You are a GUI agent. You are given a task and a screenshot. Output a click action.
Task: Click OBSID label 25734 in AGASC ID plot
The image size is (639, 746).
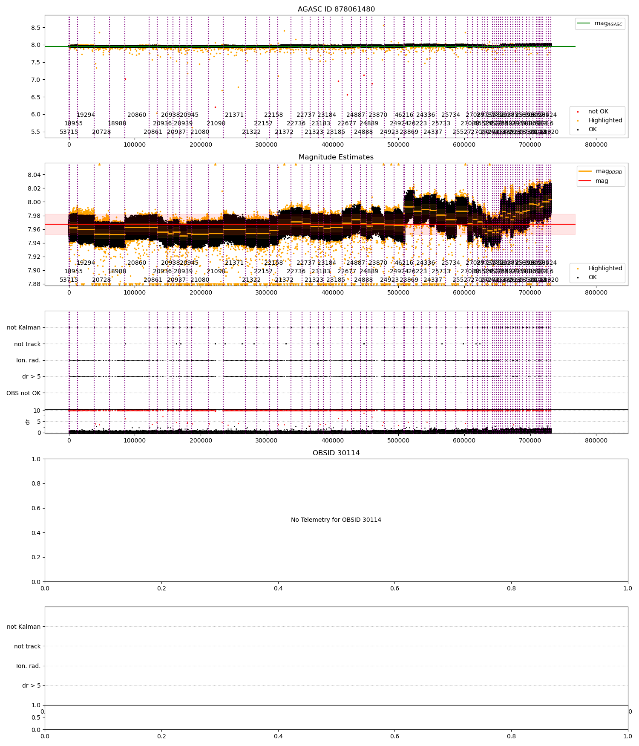click(451, 115)
